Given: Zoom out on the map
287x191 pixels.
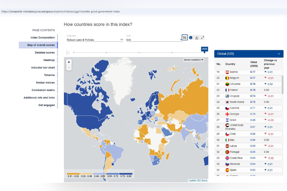Looking at the screenshot, I should pyautogui.click(x=69, y=68).
